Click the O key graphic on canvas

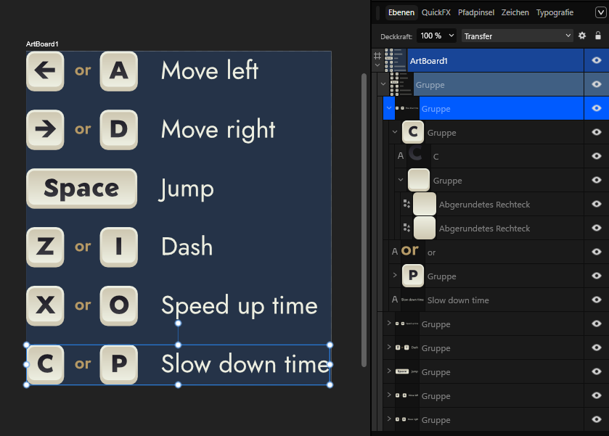point(119,306)
